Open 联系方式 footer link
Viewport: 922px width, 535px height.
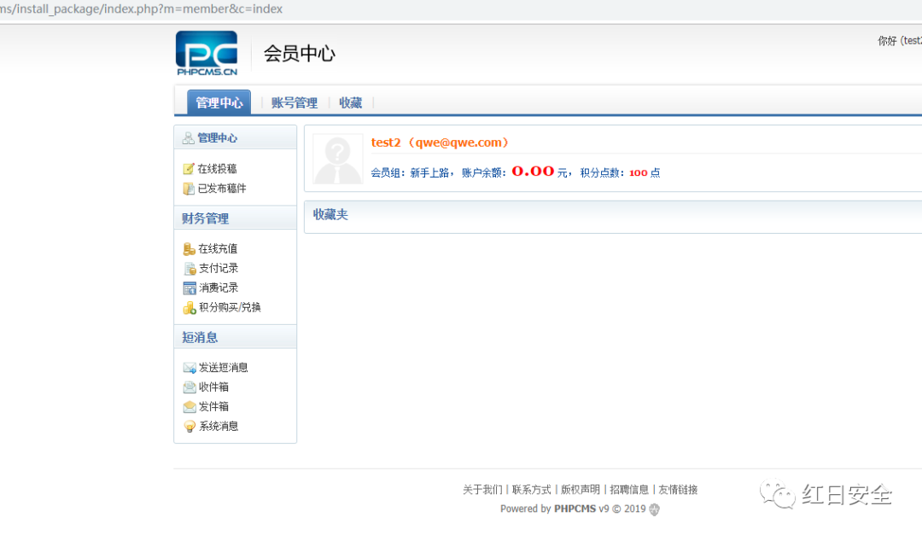pos(531,490)
